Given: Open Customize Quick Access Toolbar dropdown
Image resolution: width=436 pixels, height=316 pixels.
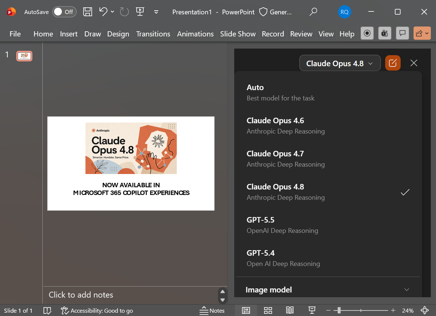Looking at the screenshot, I should coord(156,12).
